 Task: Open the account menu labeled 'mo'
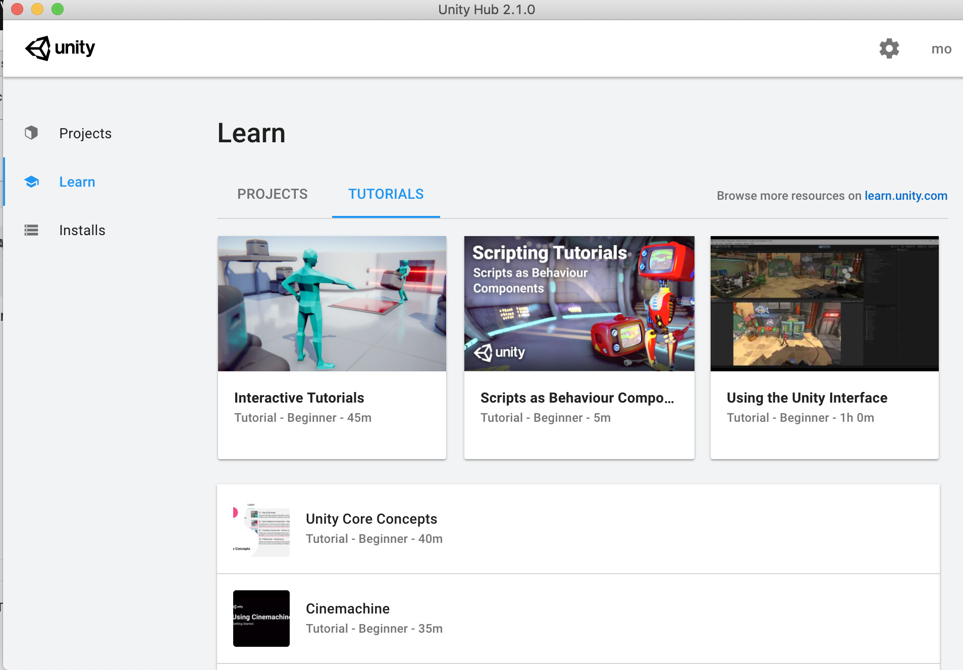pos(941,49)
